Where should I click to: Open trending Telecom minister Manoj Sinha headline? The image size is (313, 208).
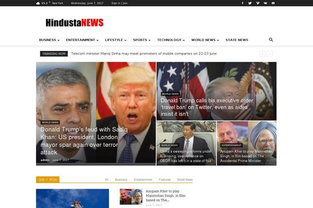point(144,54)
